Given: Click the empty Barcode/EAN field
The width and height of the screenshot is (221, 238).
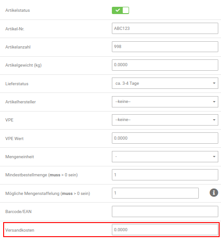Looking at the screenshot, I should pos(165,211).
